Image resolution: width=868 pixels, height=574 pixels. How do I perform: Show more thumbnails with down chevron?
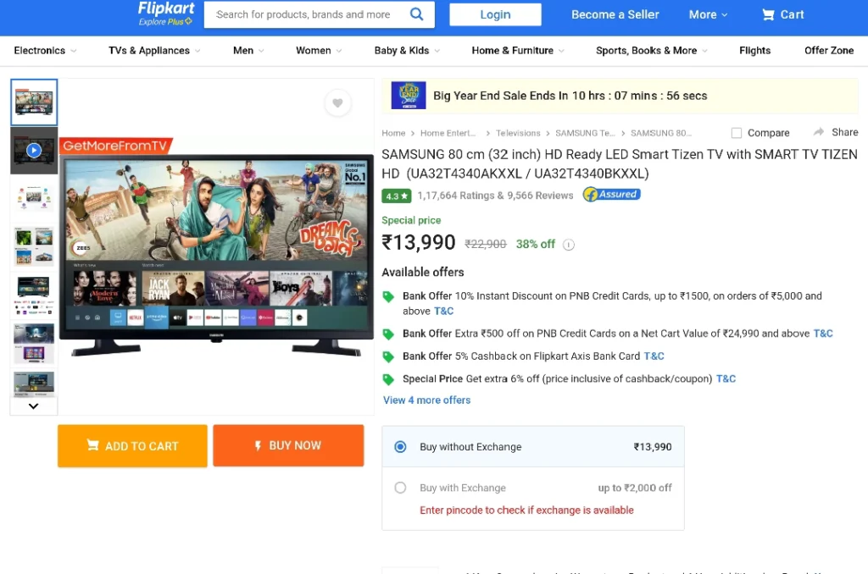tap(34, 406)
